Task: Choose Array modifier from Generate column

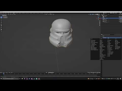Action: tap(101, 40)
